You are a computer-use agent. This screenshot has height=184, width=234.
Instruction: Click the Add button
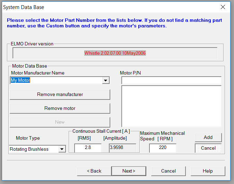(208, 138)
